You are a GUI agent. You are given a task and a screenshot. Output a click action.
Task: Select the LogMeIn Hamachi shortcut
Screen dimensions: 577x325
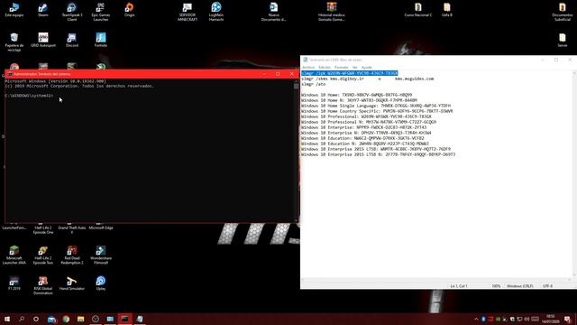click(216, 12)
